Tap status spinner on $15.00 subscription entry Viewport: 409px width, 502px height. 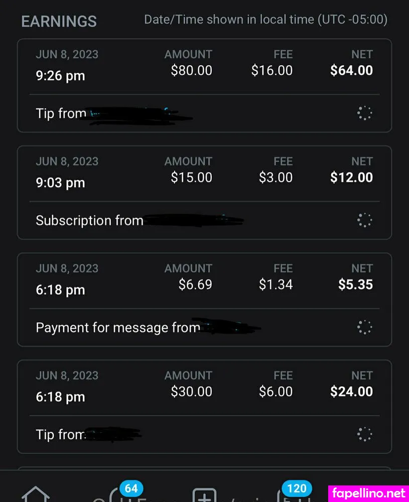pyautogui.click(x=365, y=220)
